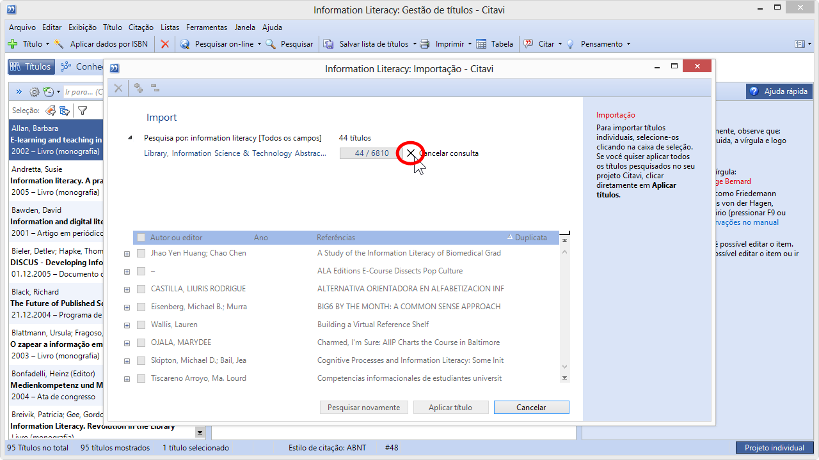The height and width of the screenshot is (460, 819).
Task: Click the second Seleção list icon
Action: point(65,111)
